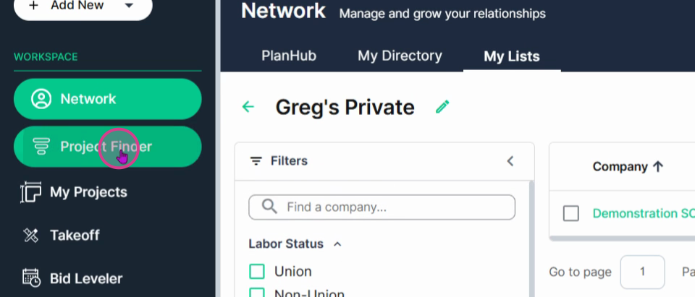
Task: Switch to the PlanHub tab
Action: click(289, 56)
